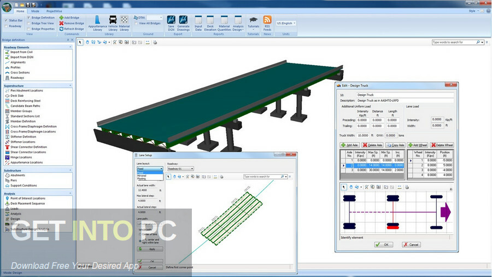This screenshot has width=492, height=277.
Task: Click the Actual lane width field
Action: click(x=148, y=191)
